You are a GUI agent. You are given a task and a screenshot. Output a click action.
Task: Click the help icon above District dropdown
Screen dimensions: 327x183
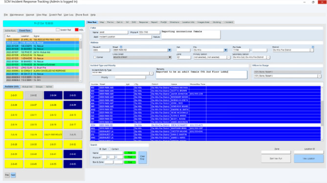pyautogui.click(x=313, y=47)
